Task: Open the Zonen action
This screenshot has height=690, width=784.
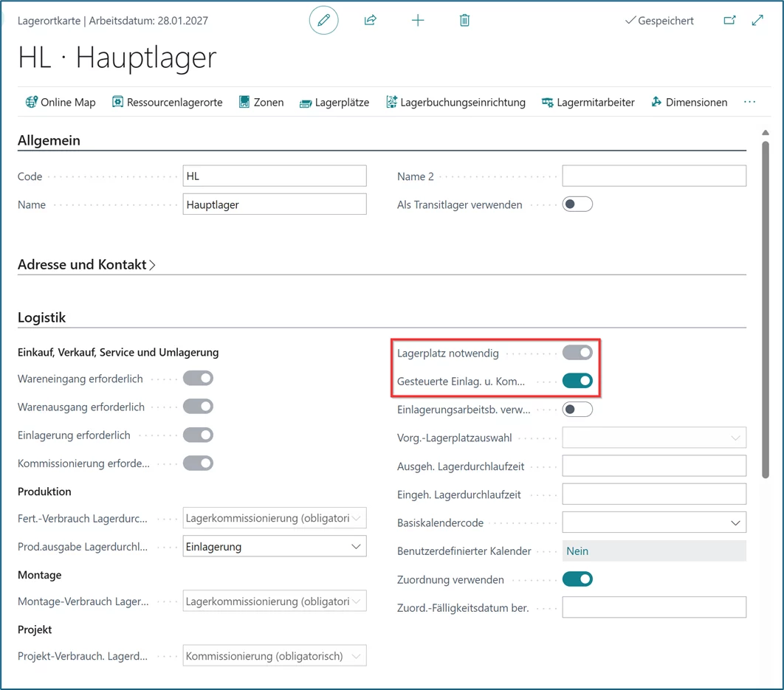Action: (261, 103)
